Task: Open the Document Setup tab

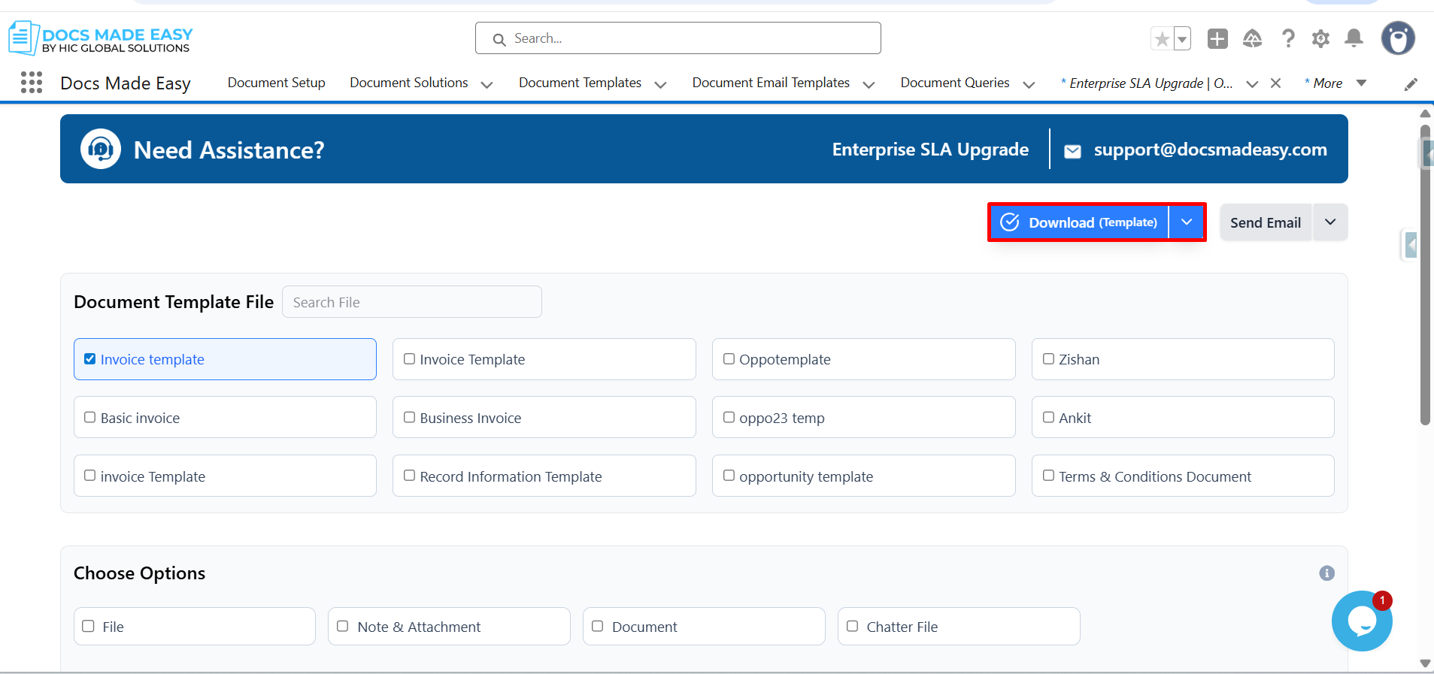Action: (x=277, y=83)
